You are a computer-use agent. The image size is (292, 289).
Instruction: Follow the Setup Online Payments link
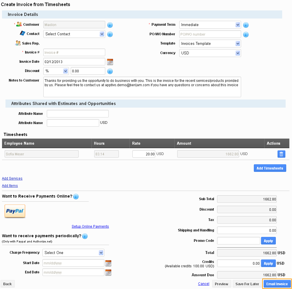point(90,227)
